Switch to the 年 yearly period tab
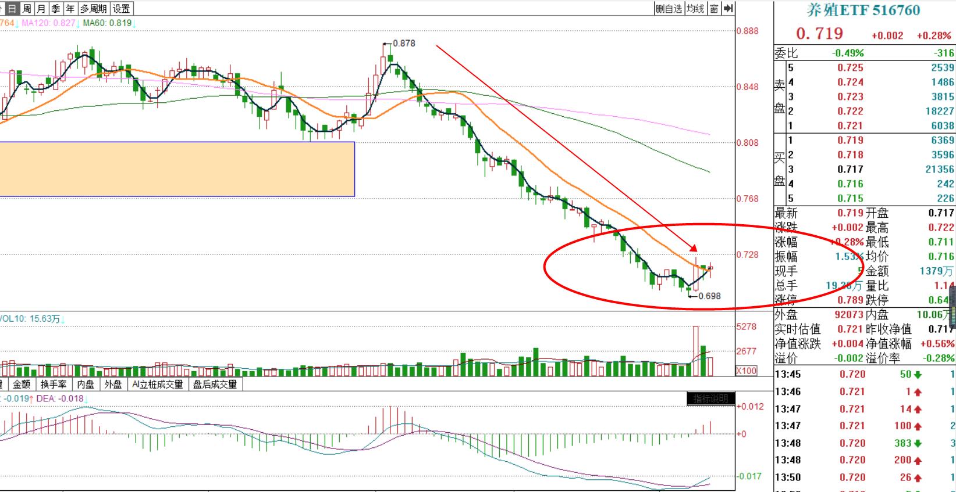 coord(70,9)
